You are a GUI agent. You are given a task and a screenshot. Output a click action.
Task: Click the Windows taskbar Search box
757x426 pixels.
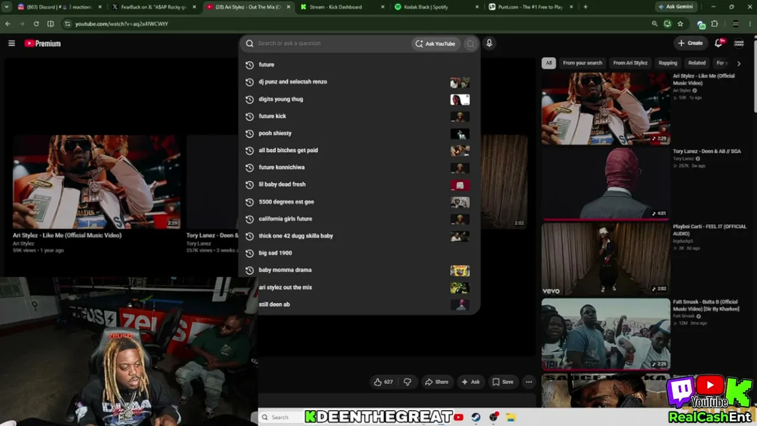click(281, 417)
